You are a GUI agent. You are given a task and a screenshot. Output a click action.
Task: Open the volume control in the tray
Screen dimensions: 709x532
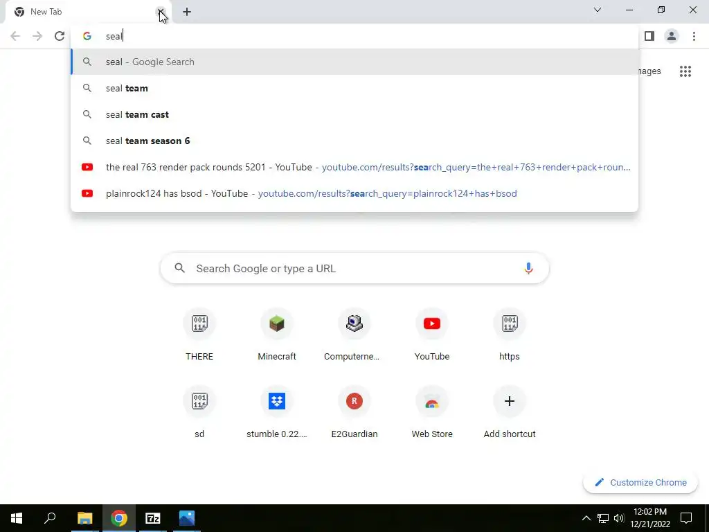tap(619, 518)
